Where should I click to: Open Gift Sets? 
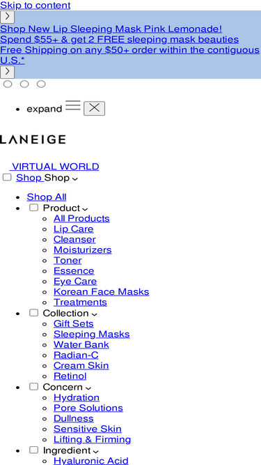click(x=73, y=323)
